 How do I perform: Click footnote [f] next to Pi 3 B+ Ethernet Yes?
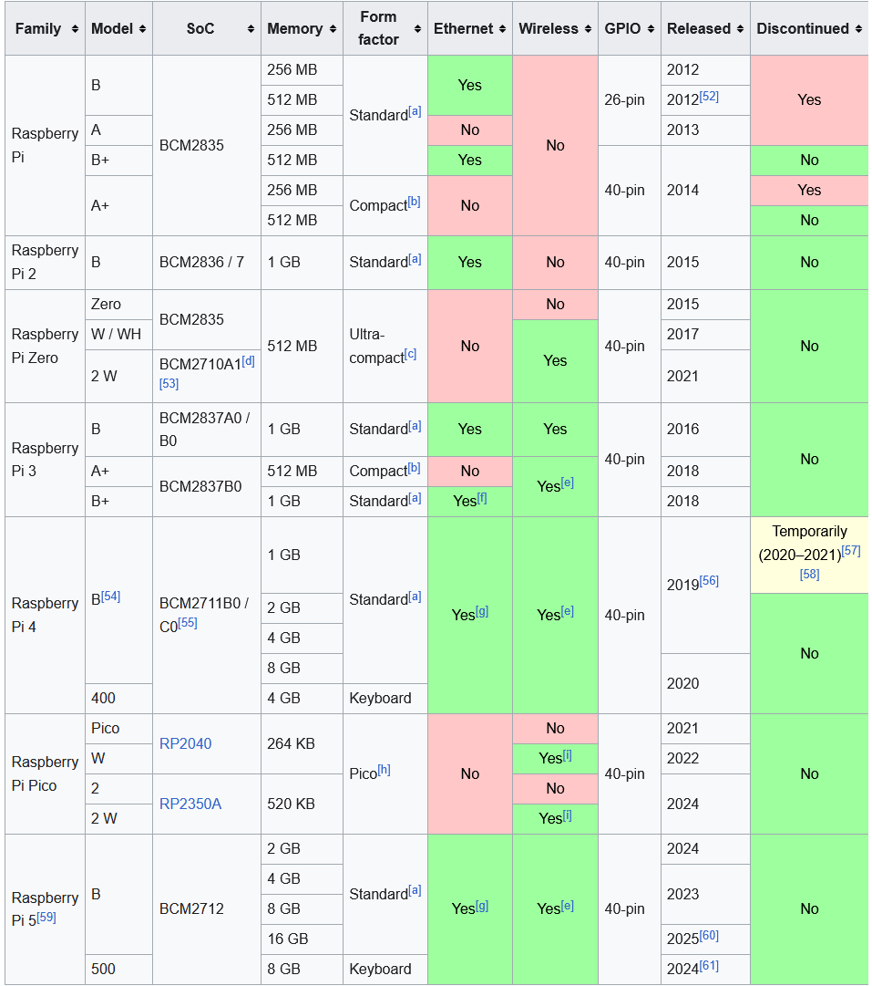click(482, 498)
